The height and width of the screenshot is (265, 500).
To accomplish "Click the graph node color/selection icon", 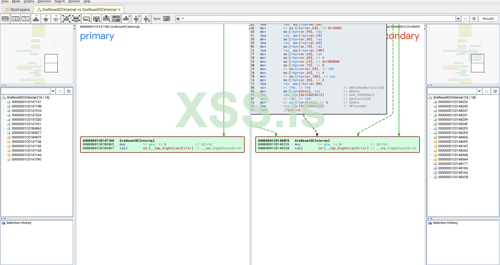I will (x=86, y=19).
